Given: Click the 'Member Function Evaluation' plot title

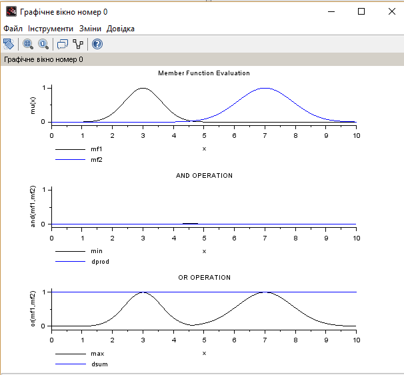Looking at the screenshot, I should coord(204,73).
